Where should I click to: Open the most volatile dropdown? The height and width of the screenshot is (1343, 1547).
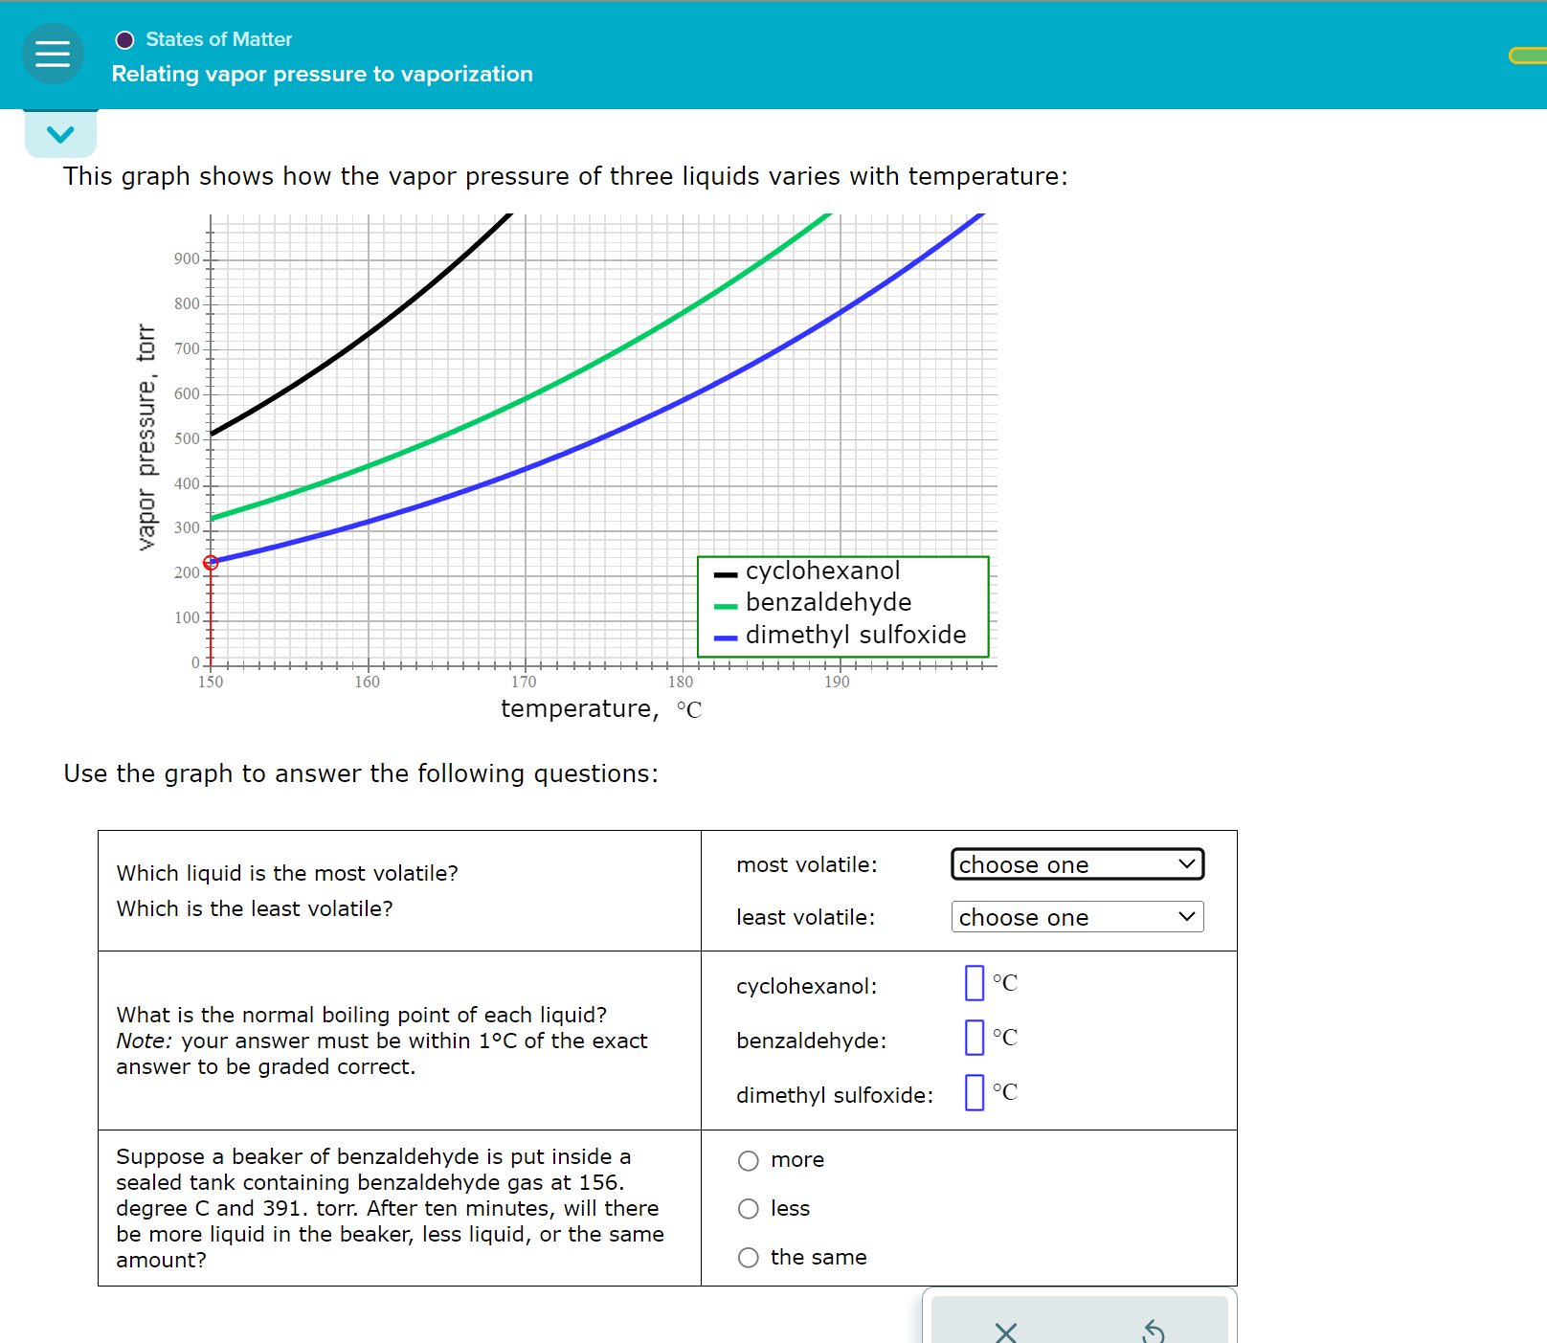coord(1077,864)
